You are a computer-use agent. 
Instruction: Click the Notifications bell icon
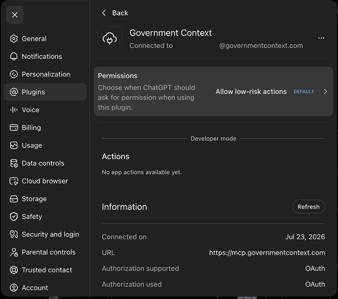click(x=14, y=56)
